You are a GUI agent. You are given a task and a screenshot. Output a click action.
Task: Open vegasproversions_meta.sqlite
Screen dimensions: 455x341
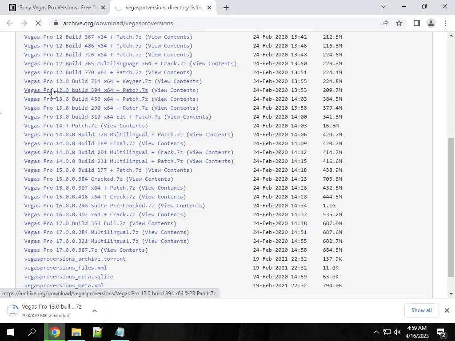click(68, 277)
